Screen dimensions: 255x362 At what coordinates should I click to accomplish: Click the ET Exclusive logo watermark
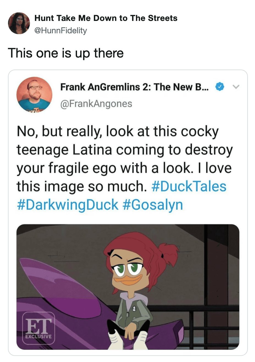pyautogui.click(x=38, y=328)
